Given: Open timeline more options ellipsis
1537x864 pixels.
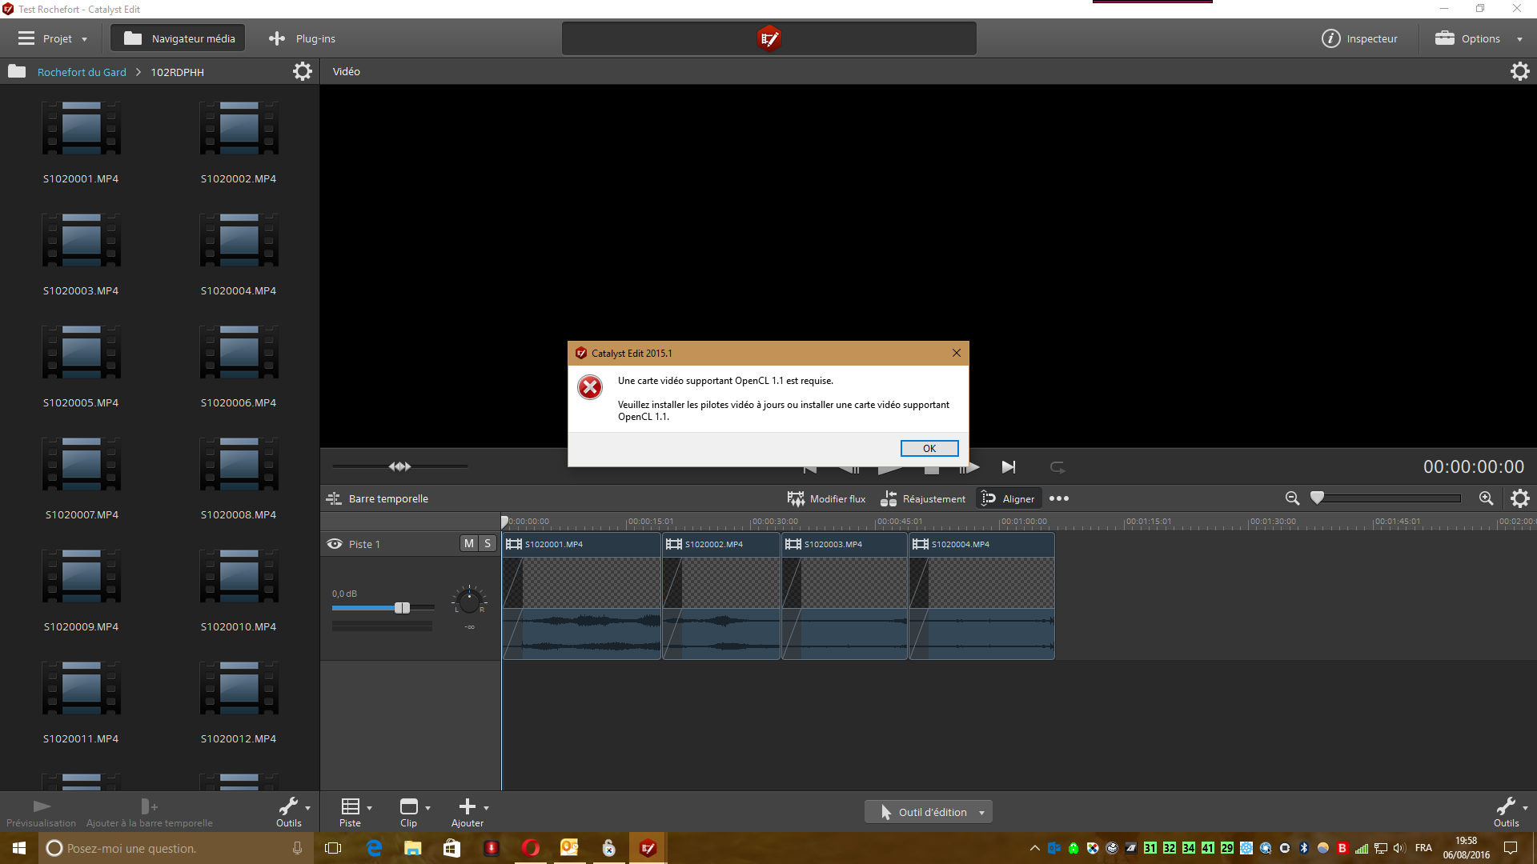Looking at the screenshot, I should (1059, 498).
